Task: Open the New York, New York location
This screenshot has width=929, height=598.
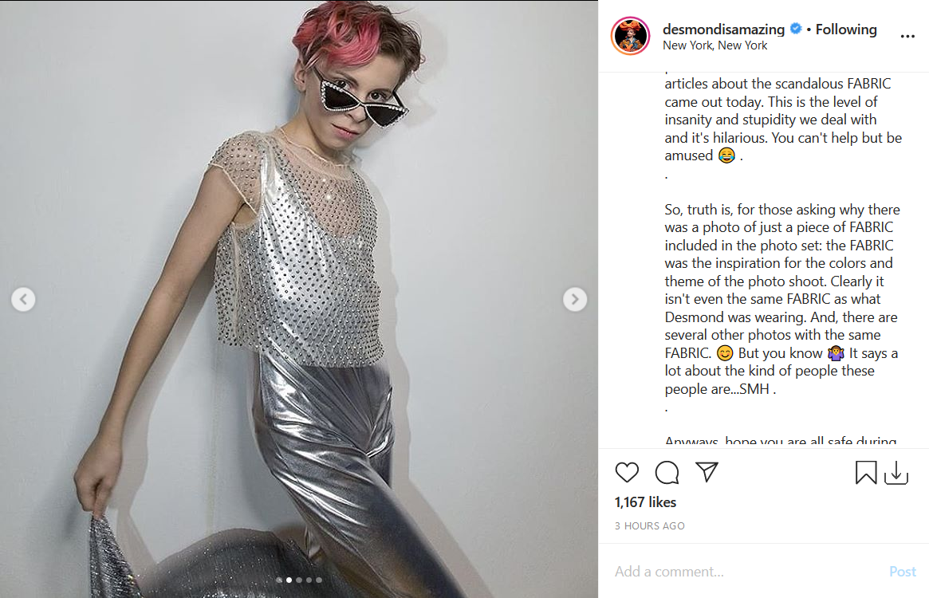Action: point(714,45)
